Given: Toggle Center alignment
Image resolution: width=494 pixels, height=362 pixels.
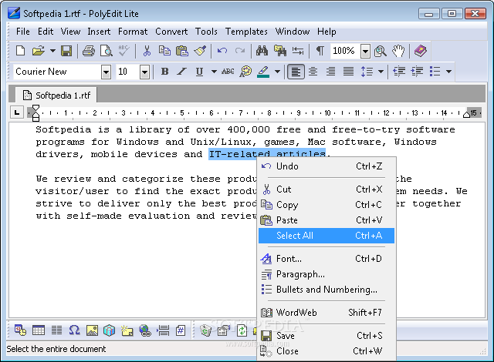Looking at the screenshot, I should [x=313, y=72].
